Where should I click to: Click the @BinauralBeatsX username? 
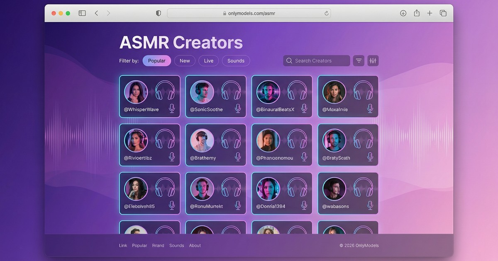click(275, 109)
